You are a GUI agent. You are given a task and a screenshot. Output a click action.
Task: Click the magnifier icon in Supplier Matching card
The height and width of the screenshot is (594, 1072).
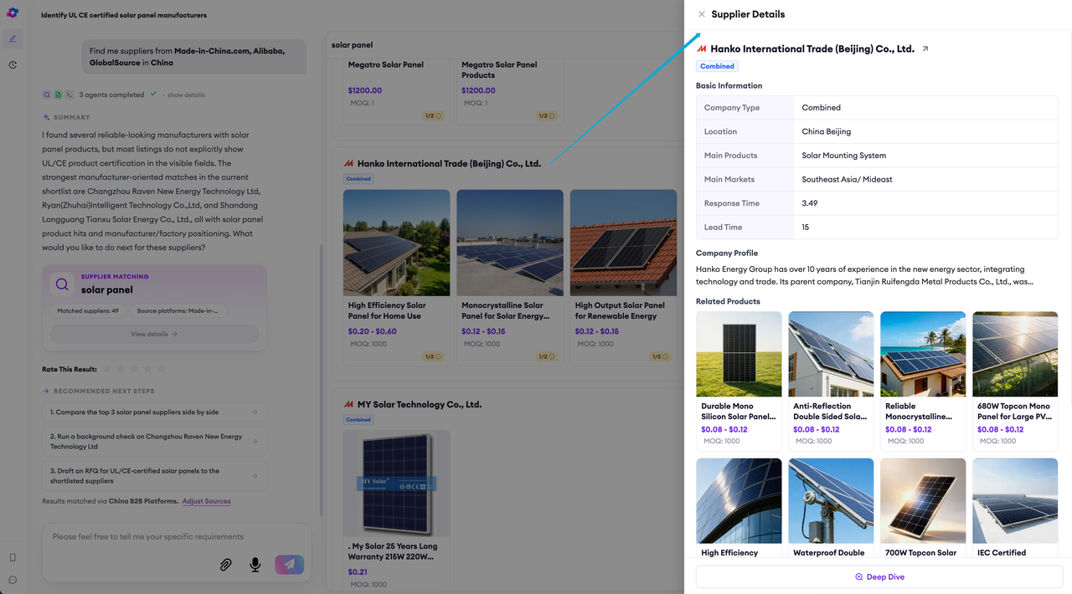pyautogui.click(x=62, y=284)
